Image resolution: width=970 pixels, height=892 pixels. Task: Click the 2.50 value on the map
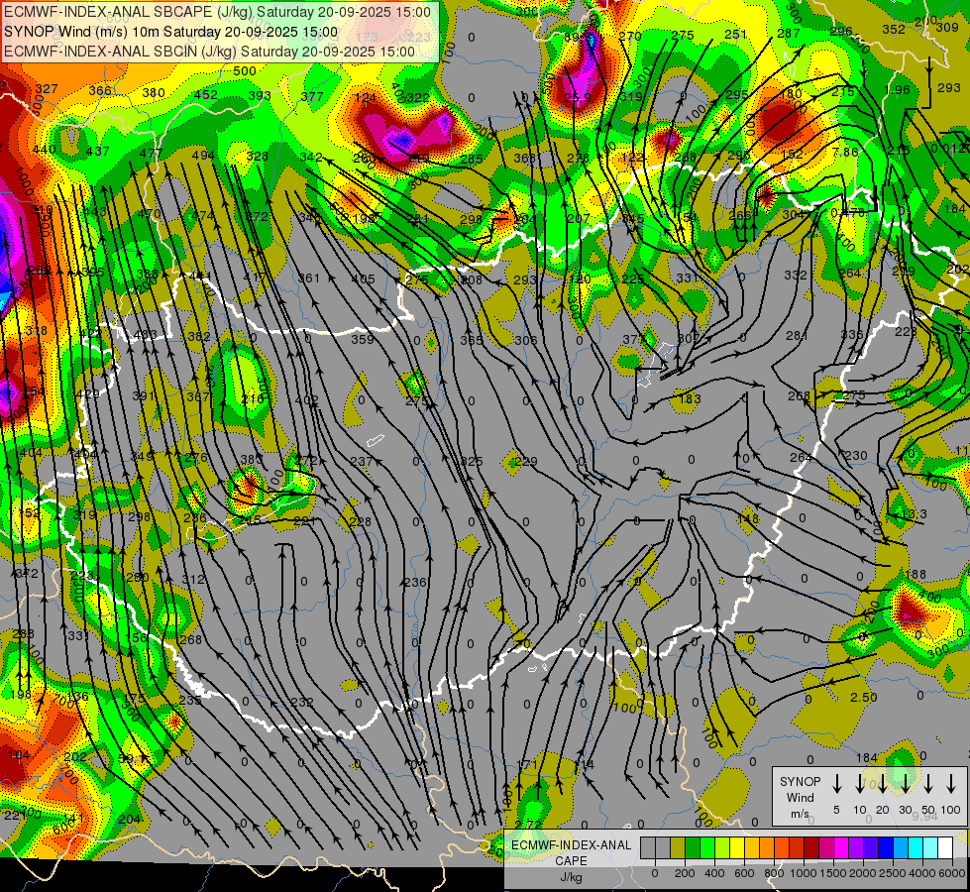(864, 697)
